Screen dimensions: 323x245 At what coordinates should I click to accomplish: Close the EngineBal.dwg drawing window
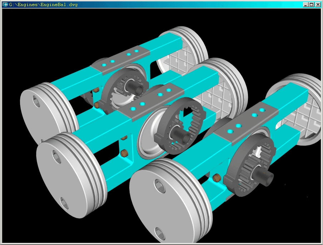click(x=317, y=5)
